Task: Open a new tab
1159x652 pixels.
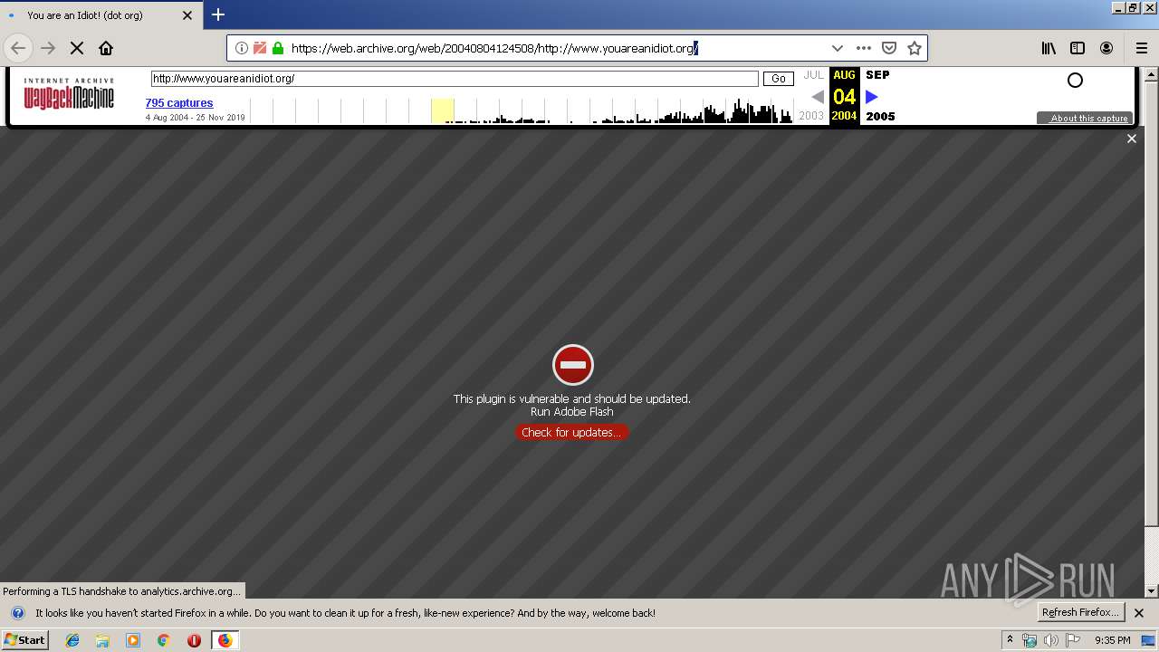Action: 218,14
